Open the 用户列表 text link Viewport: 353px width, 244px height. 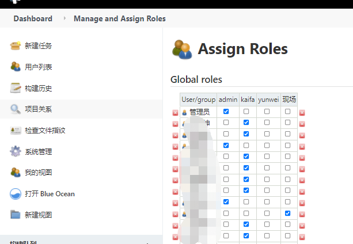(x=38, y=67)
